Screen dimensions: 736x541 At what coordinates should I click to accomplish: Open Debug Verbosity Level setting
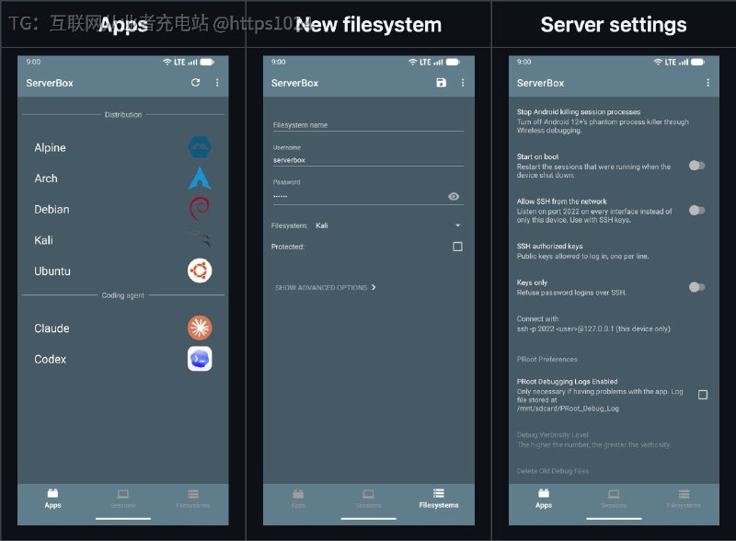coord(613,440)
